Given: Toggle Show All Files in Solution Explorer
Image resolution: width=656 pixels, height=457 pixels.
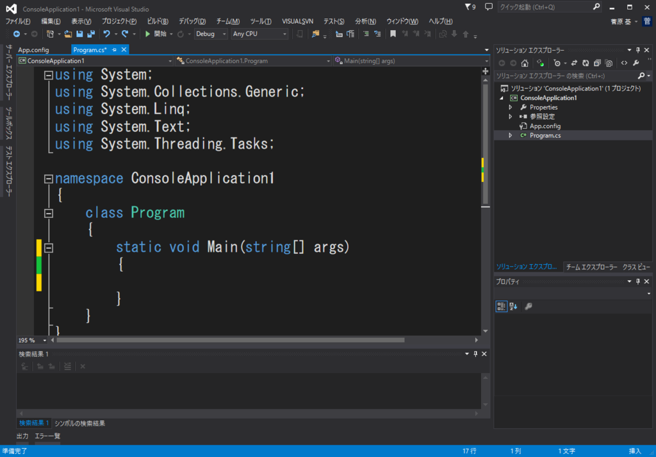Looking at the screenshot, I should [609, 63].
